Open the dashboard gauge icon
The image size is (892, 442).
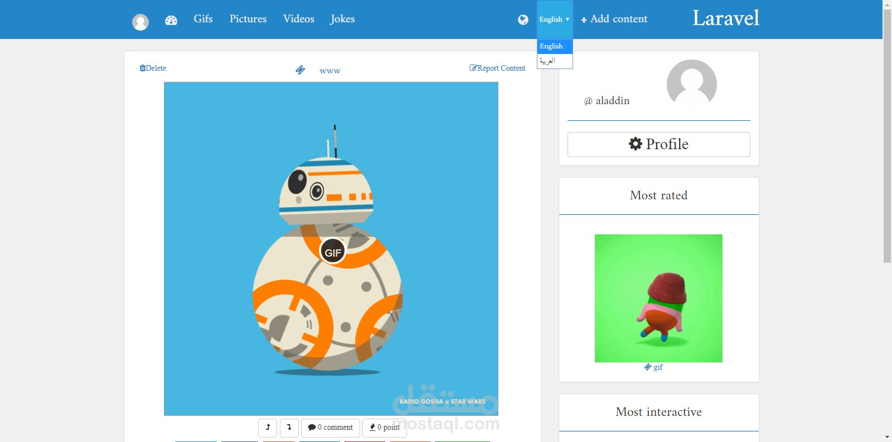tap(171, 21)
